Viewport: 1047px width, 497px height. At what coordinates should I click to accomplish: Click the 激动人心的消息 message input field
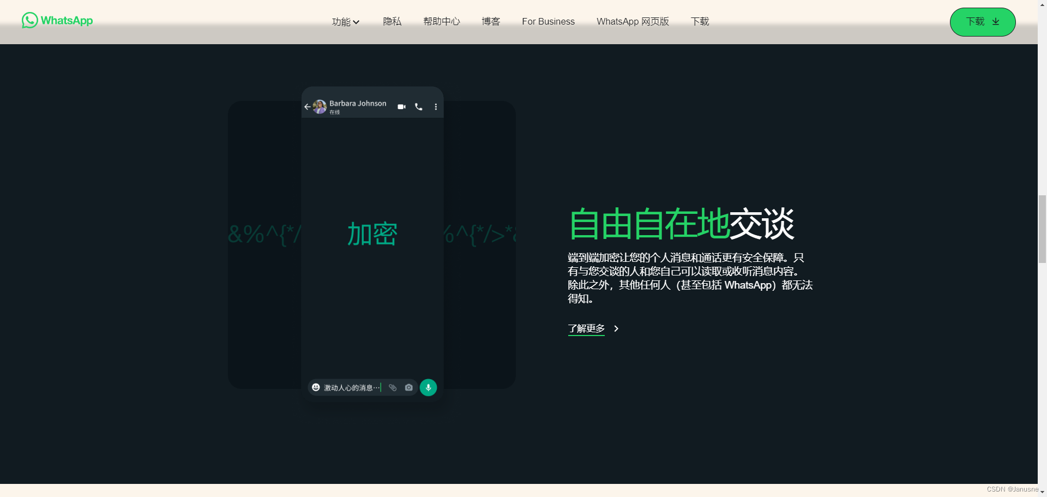pos(352,387)
